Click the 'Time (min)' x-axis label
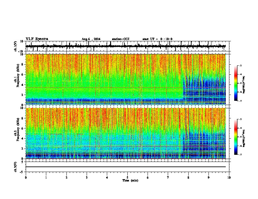 (x=130, y=180)
